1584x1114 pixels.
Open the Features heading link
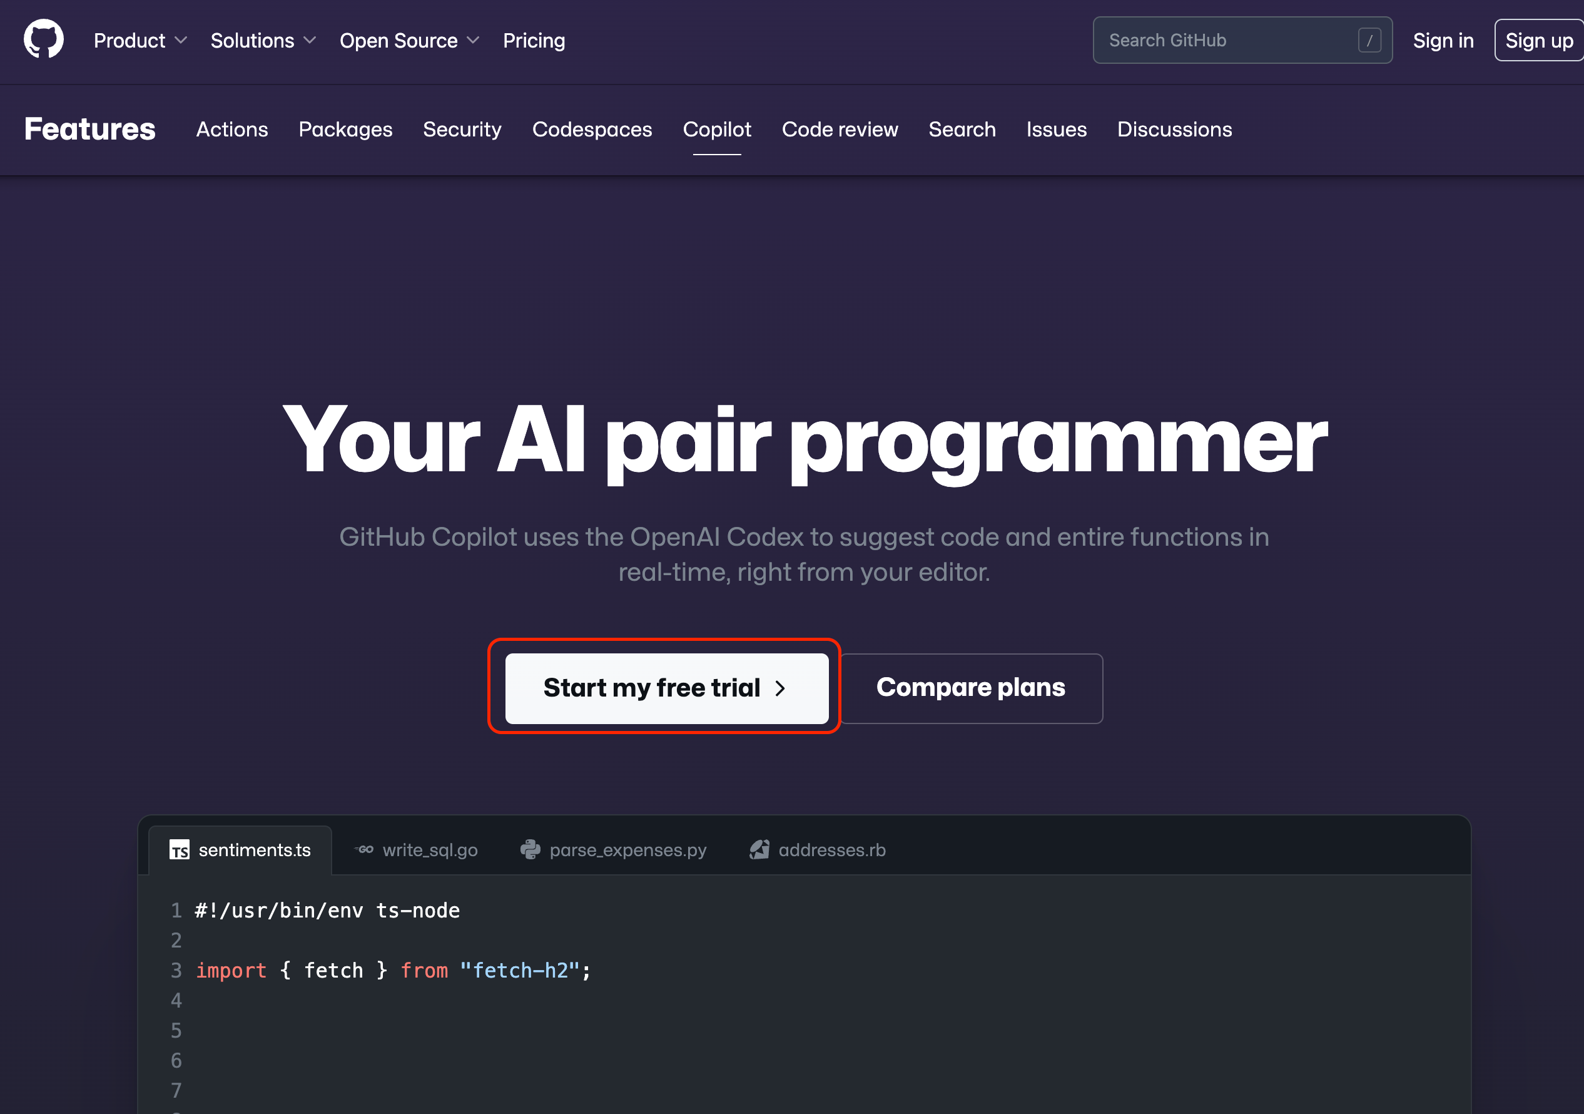pyautogui.click(x=89, y=129)
